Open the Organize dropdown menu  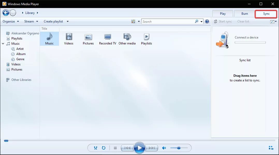point(11,21)
